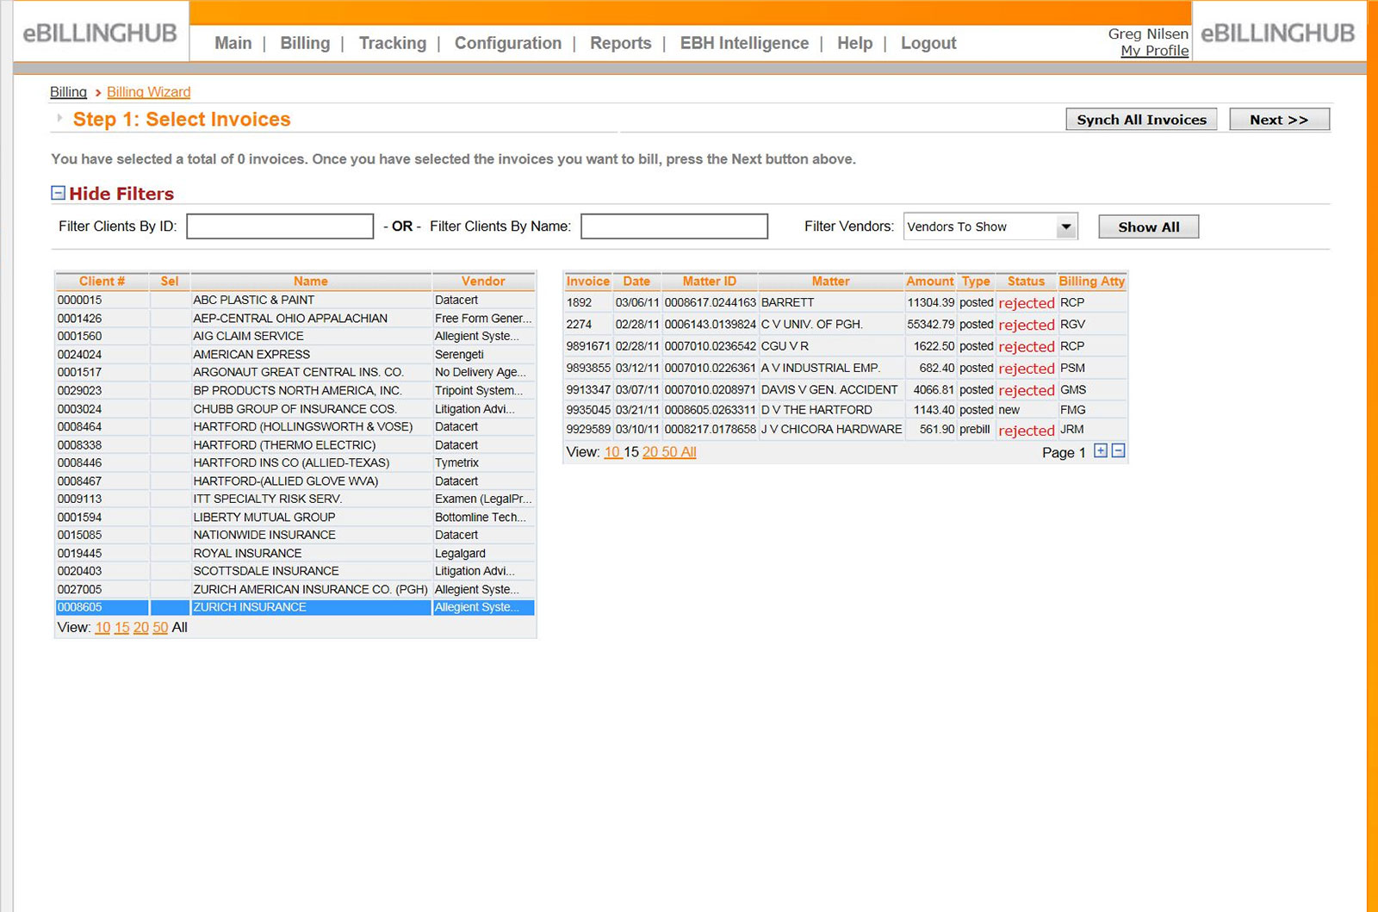Click the Synch All Invoices button
Viewport: 1378px width, 912px height.
[x=1141, y=120]
